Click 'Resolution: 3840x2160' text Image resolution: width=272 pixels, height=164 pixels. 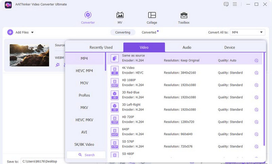point(180,73)
